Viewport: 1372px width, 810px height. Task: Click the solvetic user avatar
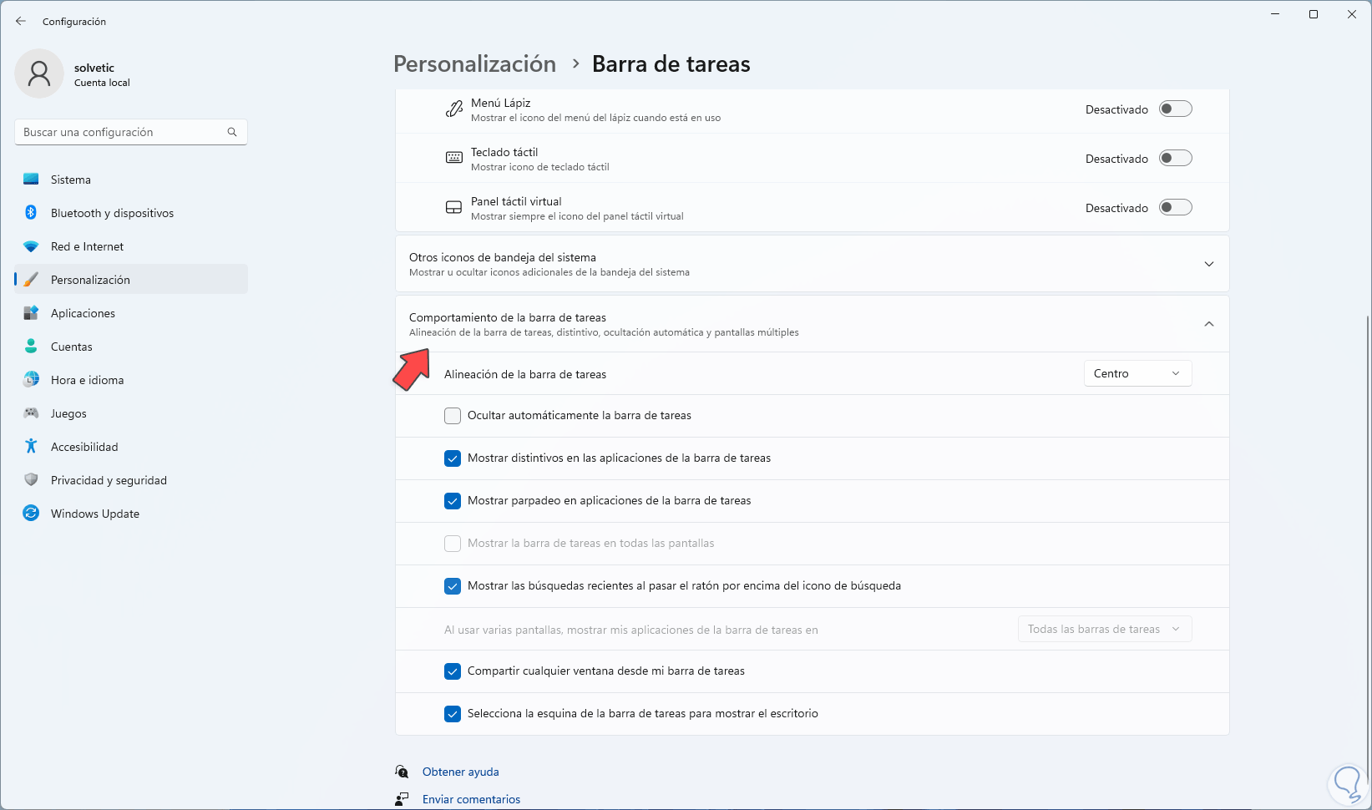39,73
